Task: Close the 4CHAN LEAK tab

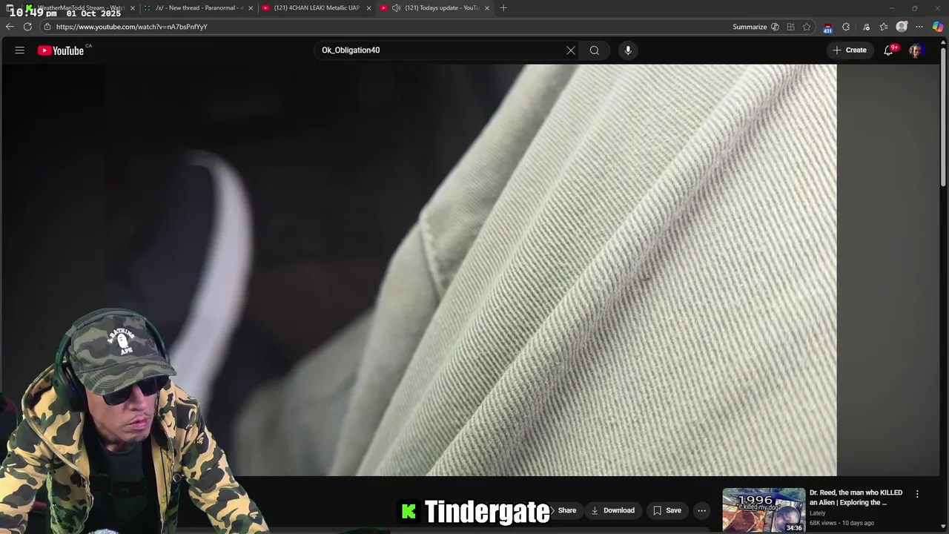Action: point(368,8)
